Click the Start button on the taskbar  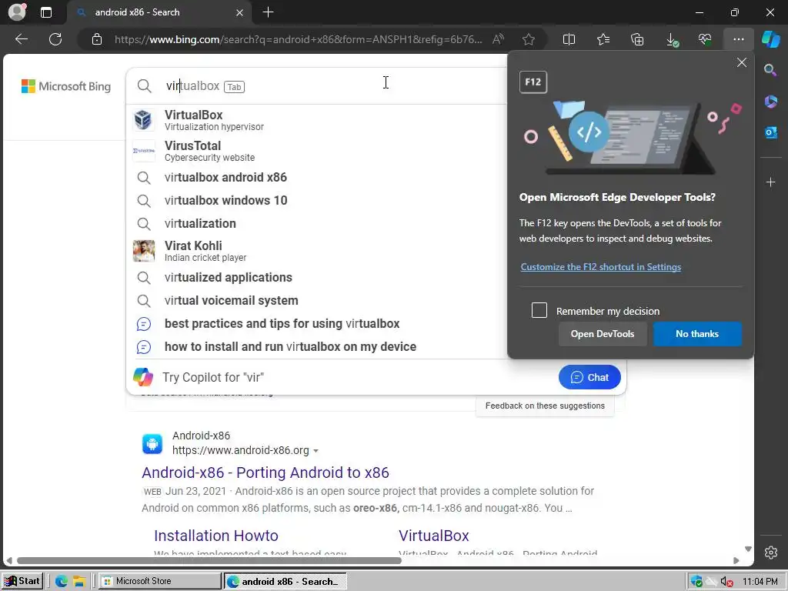coord(22,581)
